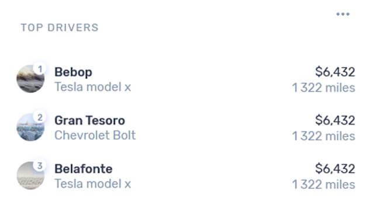Click Gran Tesoro's avatar photo
The height and width of the screenshot is (217, 370).
30,127
